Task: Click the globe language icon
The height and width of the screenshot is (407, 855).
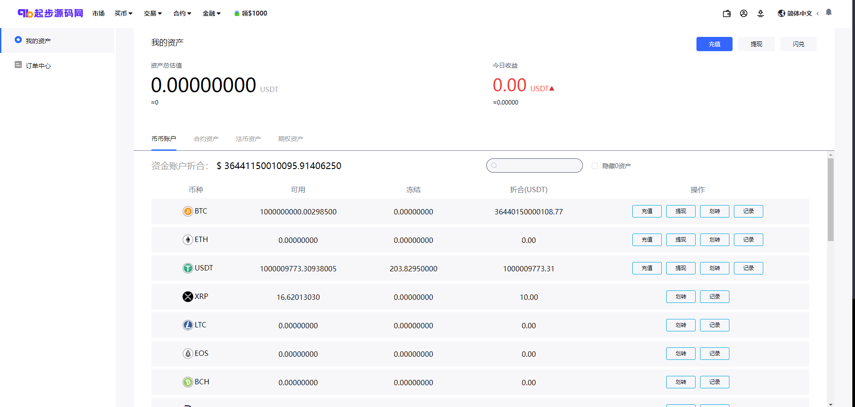Action: 782,13
